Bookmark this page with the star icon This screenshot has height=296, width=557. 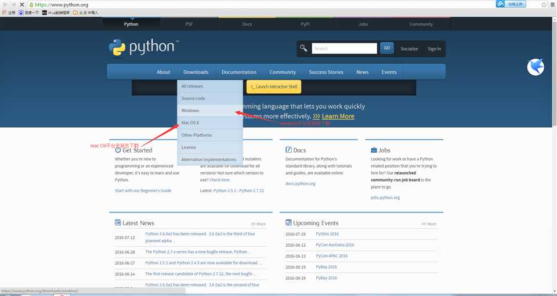click(x=544, y=5)
